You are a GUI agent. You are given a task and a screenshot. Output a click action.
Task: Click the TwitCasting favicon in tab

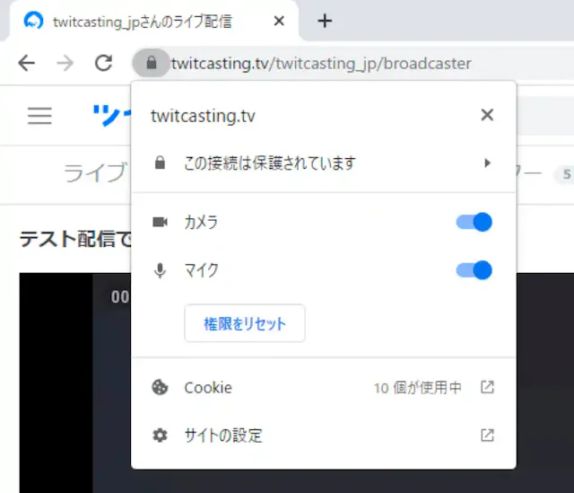pyautogui.click(x=33, y=21)
